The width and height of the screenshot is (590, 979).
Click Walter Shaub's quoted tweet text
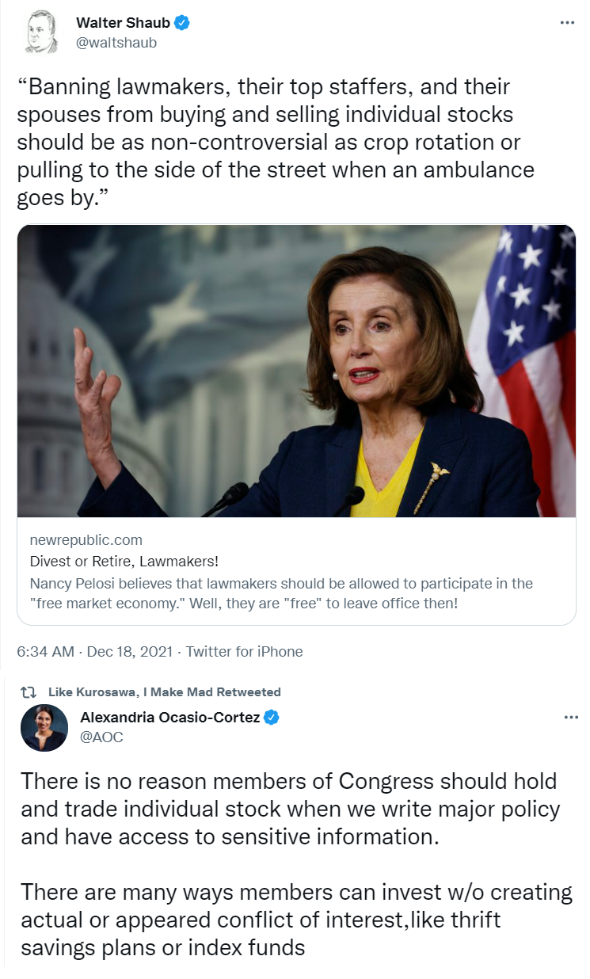pyautogui.click(x=276, y=142)
